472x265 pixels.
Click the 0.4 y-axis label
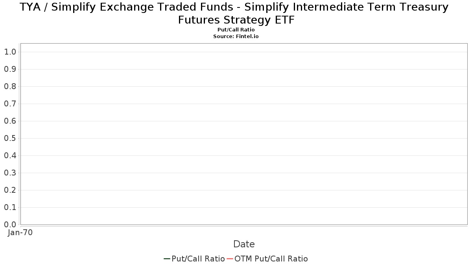[10, 155]
